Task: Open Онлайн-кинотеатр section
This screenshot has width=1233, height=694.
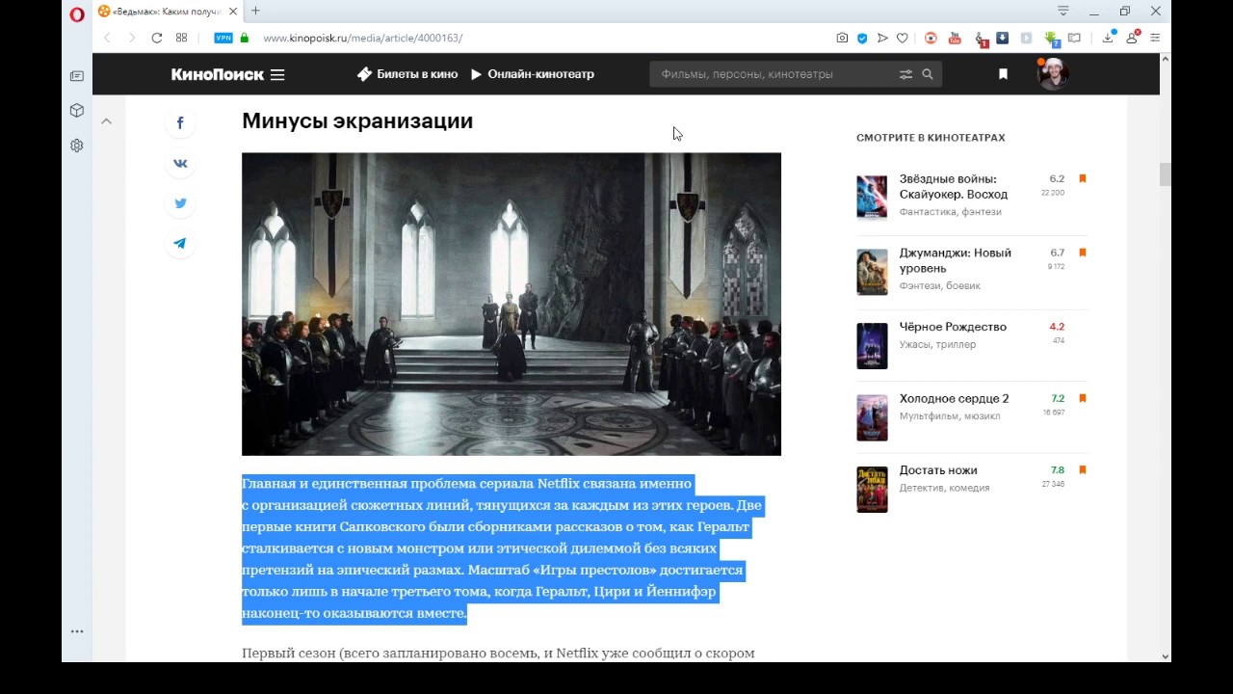Action: pos(533,74)
